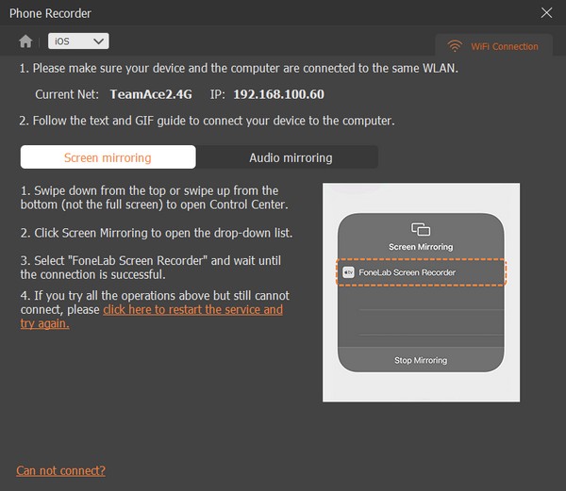Click the WiFi signal icon
Image resolution: width=566 pixels, height=491 pixels.
click(455, 46)
